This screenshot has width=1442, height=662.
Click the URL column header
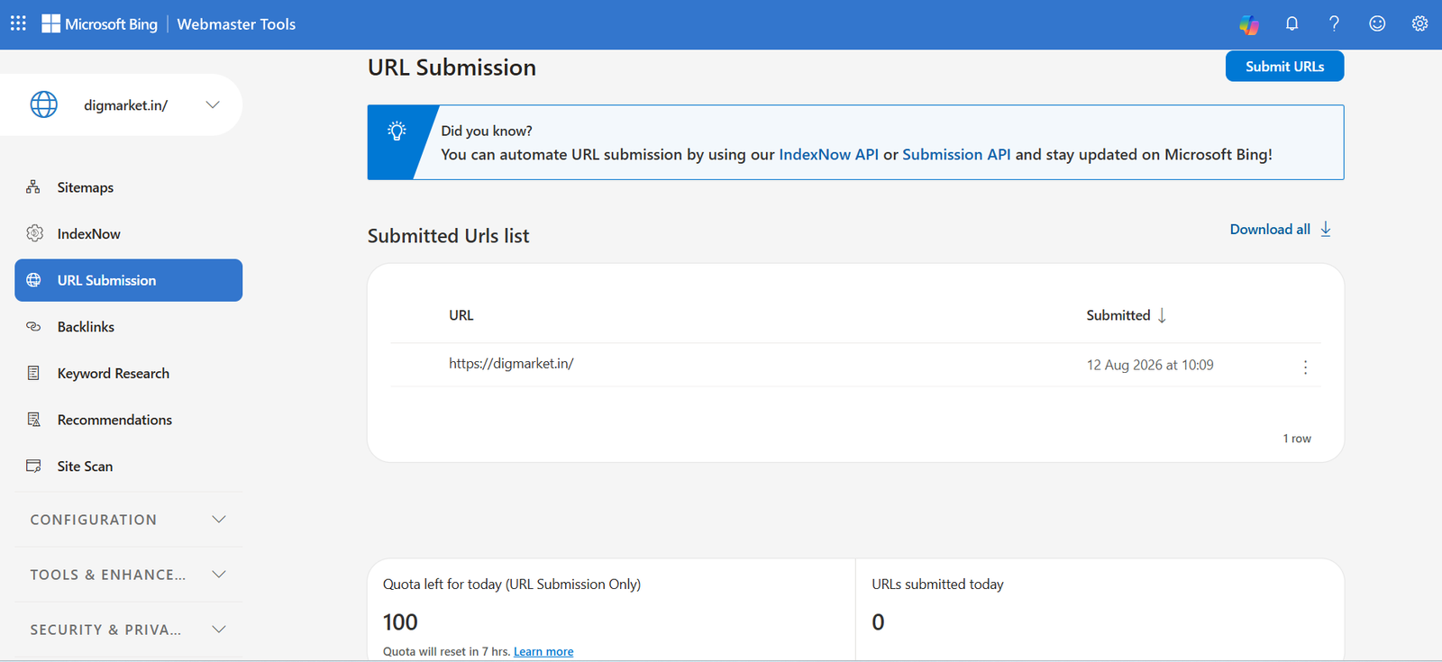click(x=461, y=315)
